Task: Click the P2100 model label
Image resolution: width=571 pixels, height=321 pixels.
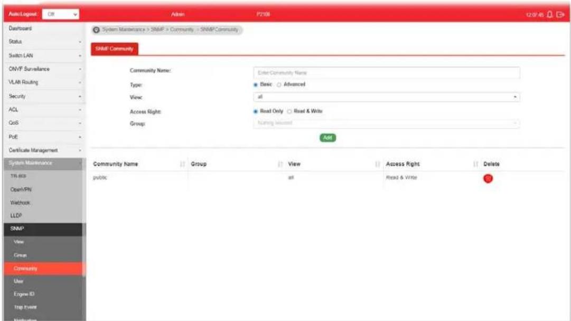Action: pyautogui.click(x=263, y=15)
